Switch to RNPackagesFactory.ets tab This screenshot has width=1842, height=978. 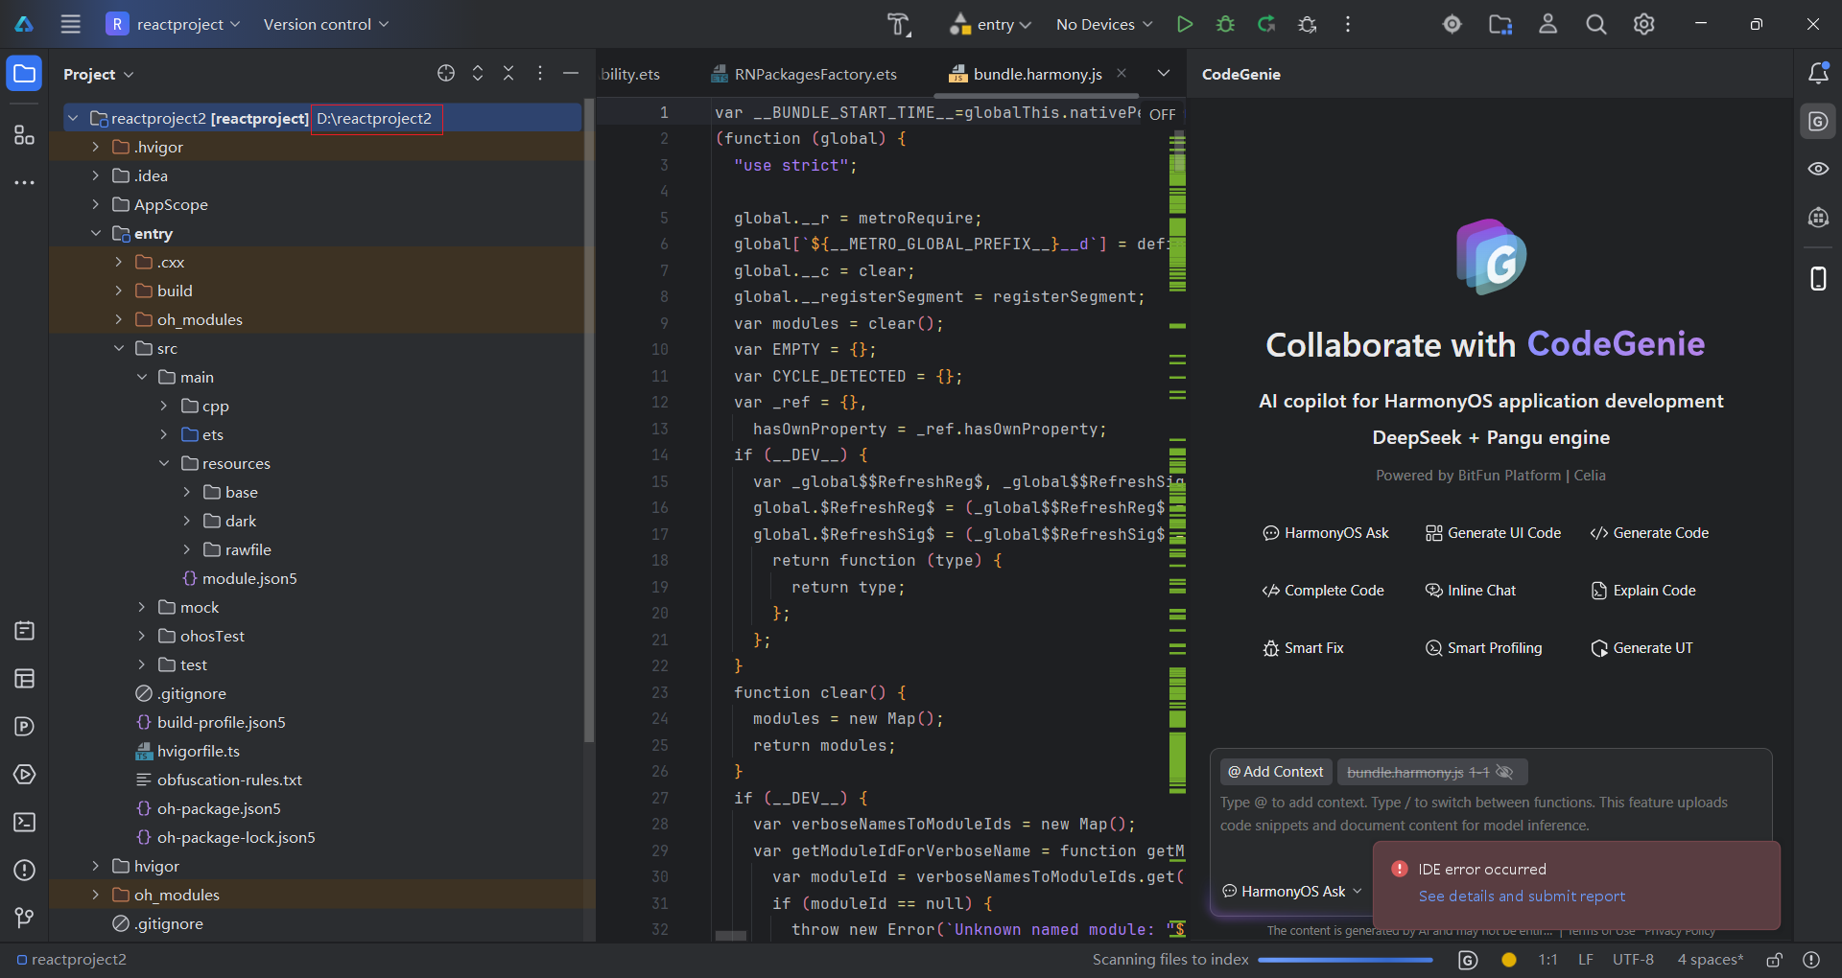(x=804, y=74)
